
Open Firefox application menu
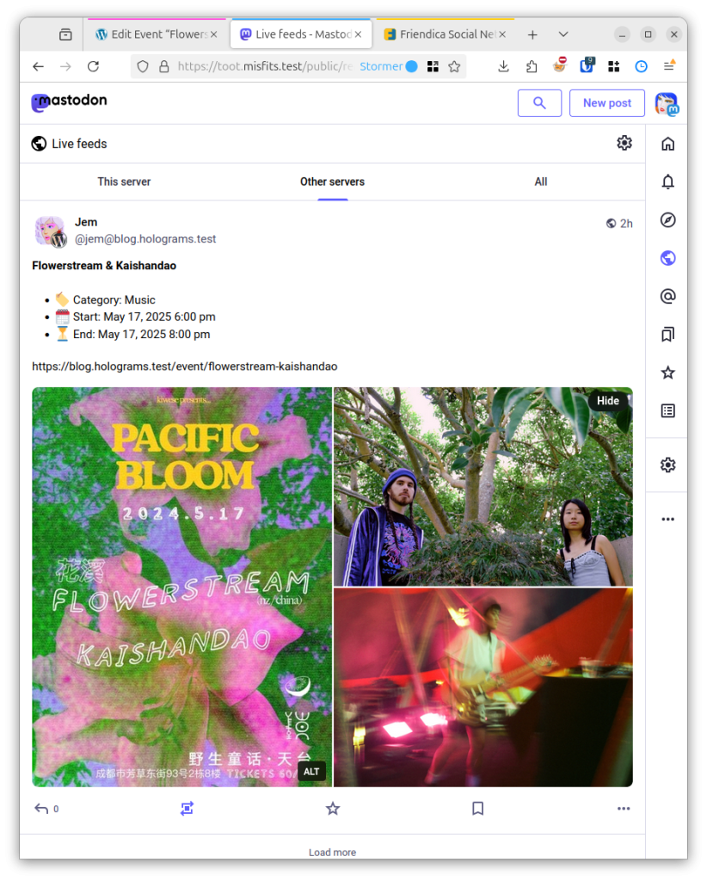pos(669,65)
